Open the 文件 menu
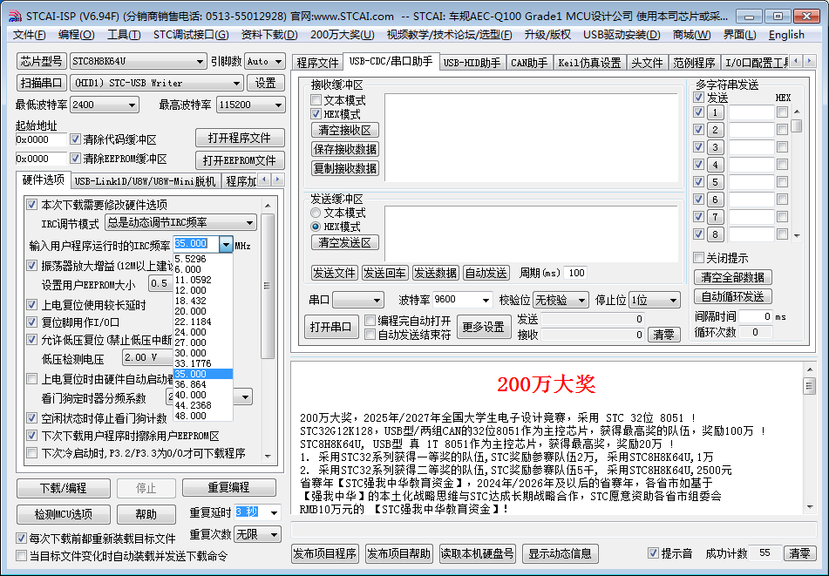Viewport: 829px width, 576px height. [29, 35]
